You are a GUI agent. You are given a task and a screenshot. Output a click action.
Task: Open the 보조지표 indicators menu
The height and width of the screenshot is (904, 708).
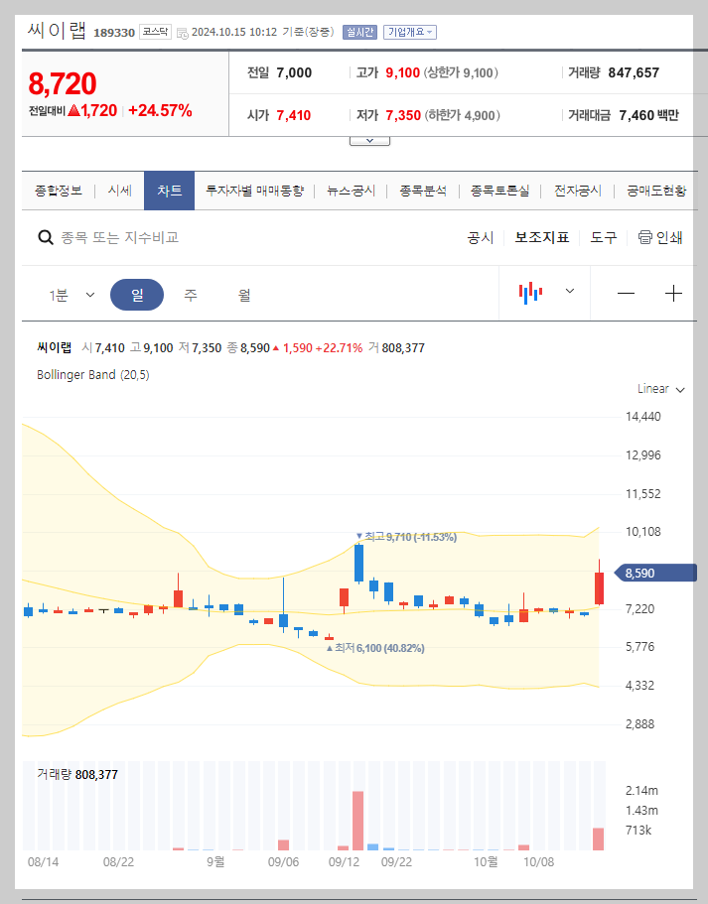[542, 237]
